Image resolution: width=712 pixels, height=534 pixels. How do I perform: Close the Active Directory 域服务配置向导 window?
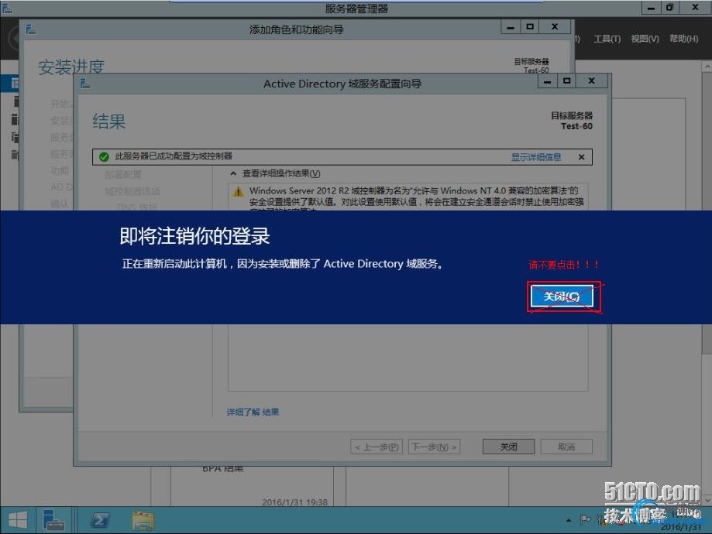point(591,81)
